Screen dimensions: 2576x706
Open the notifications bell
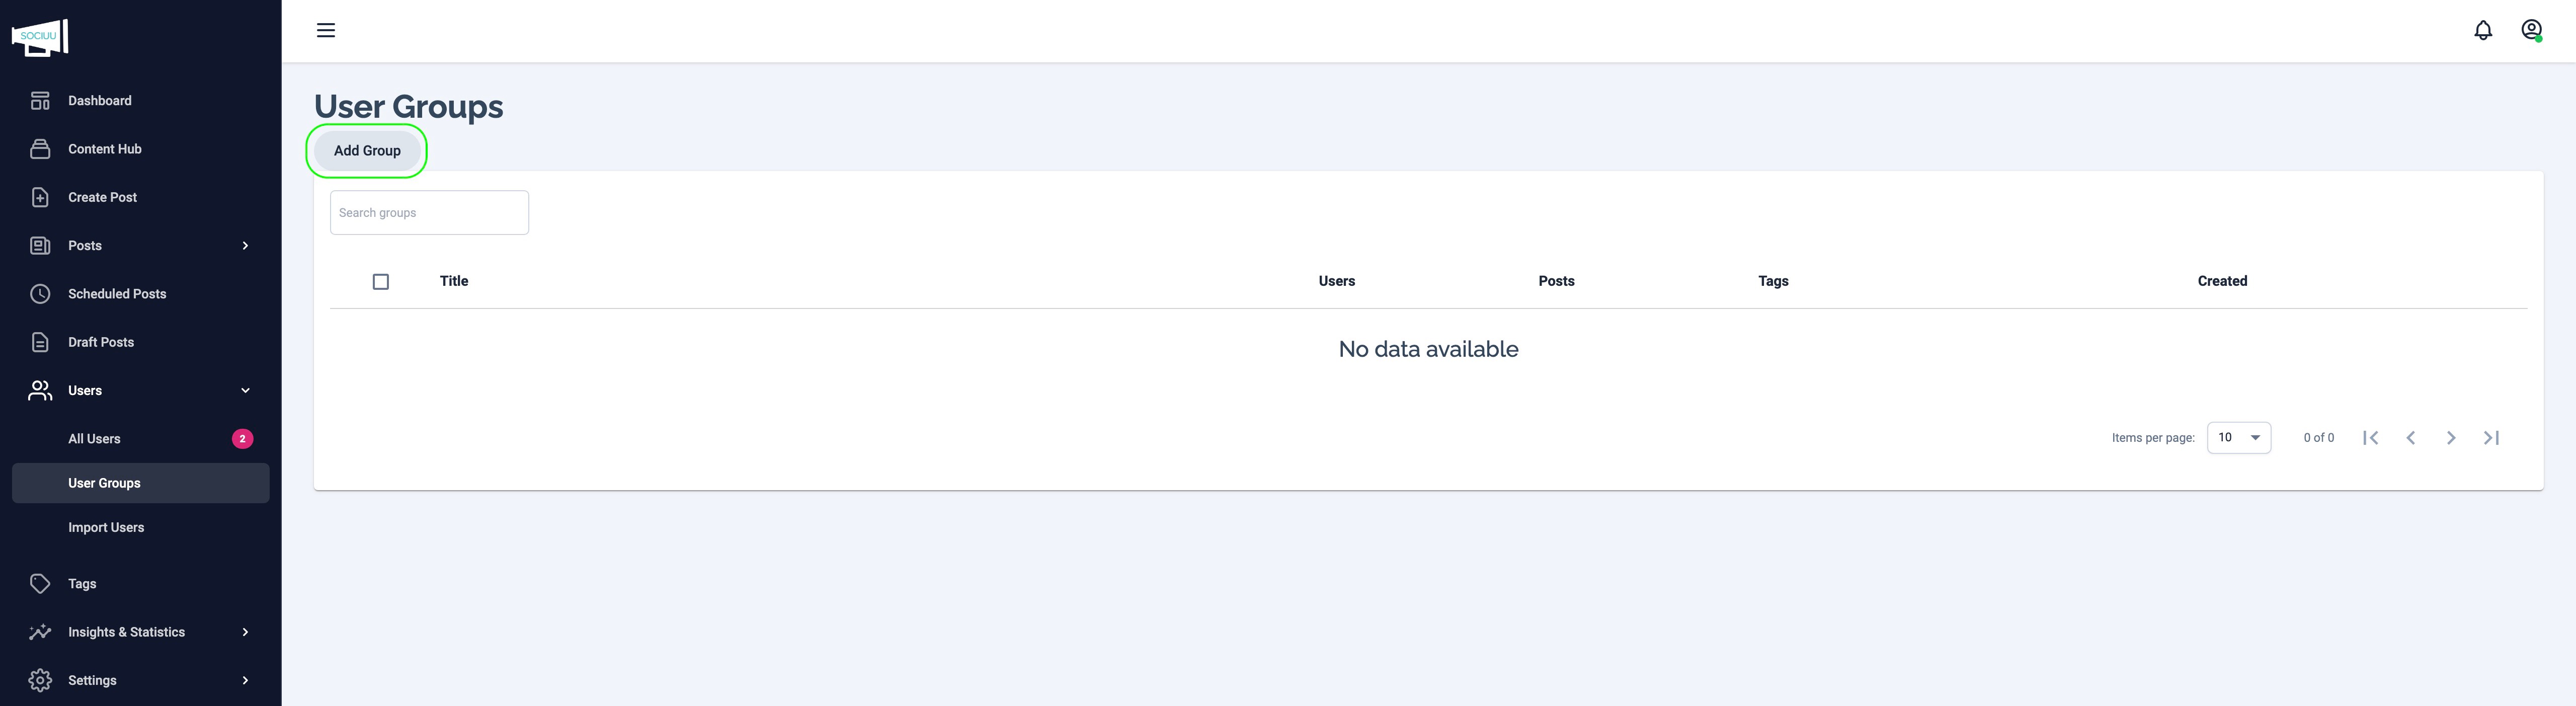click(2483, 30)
